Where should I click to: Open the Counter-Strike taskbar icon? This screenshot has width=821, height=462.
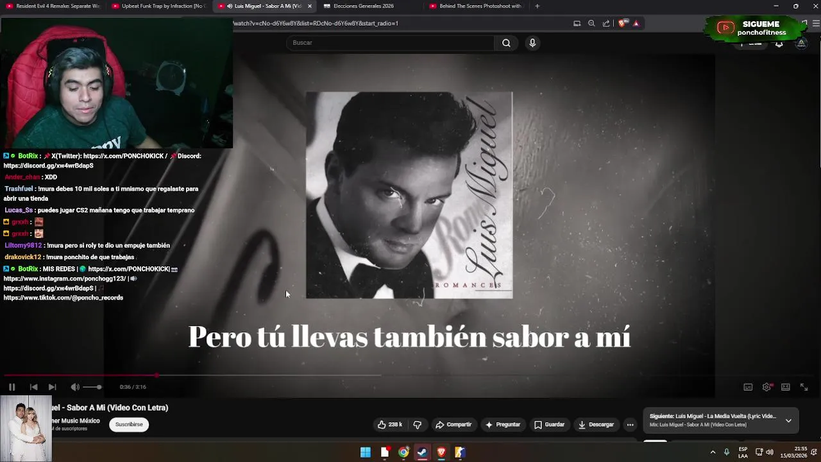point(460,452)
